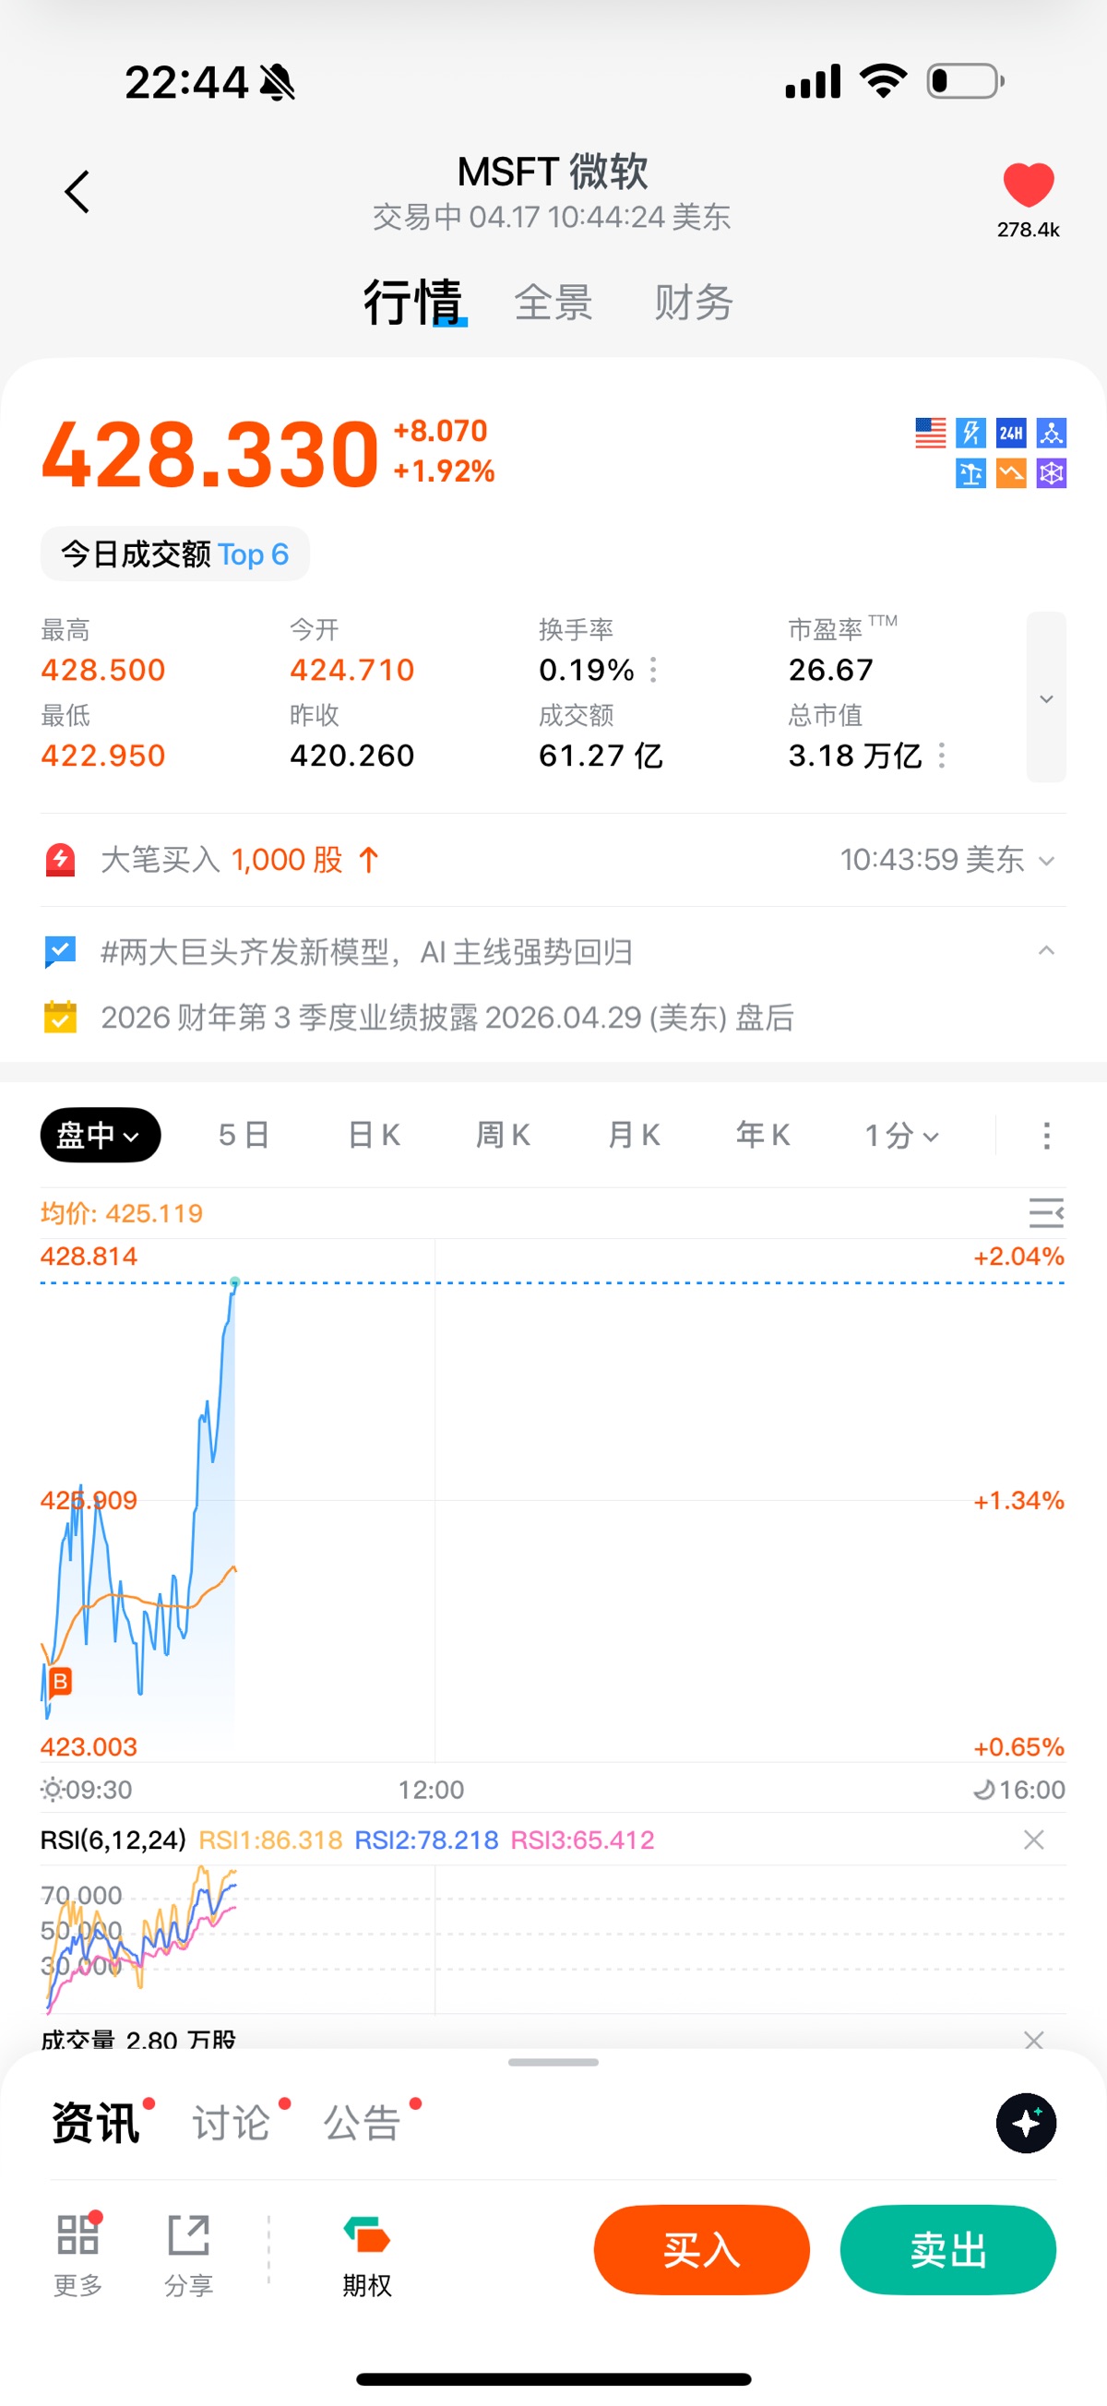Tap the back arrow icon
Viewport: 1107px width, 2406px height.
[77, 193]
